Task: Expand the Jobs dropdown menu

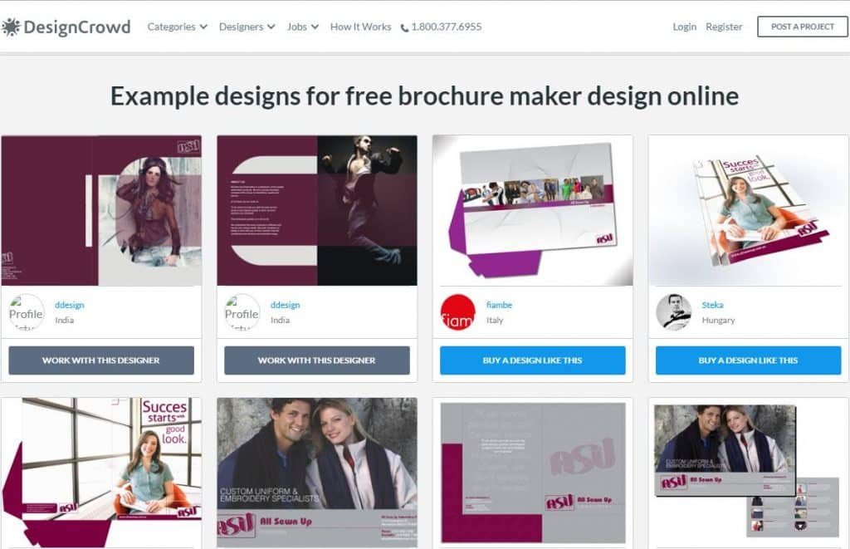Action: pos(302,27)
